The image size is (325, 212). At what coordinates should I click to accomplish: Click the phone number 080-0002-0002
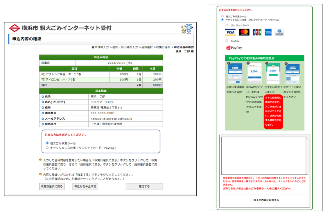point(102,113)
